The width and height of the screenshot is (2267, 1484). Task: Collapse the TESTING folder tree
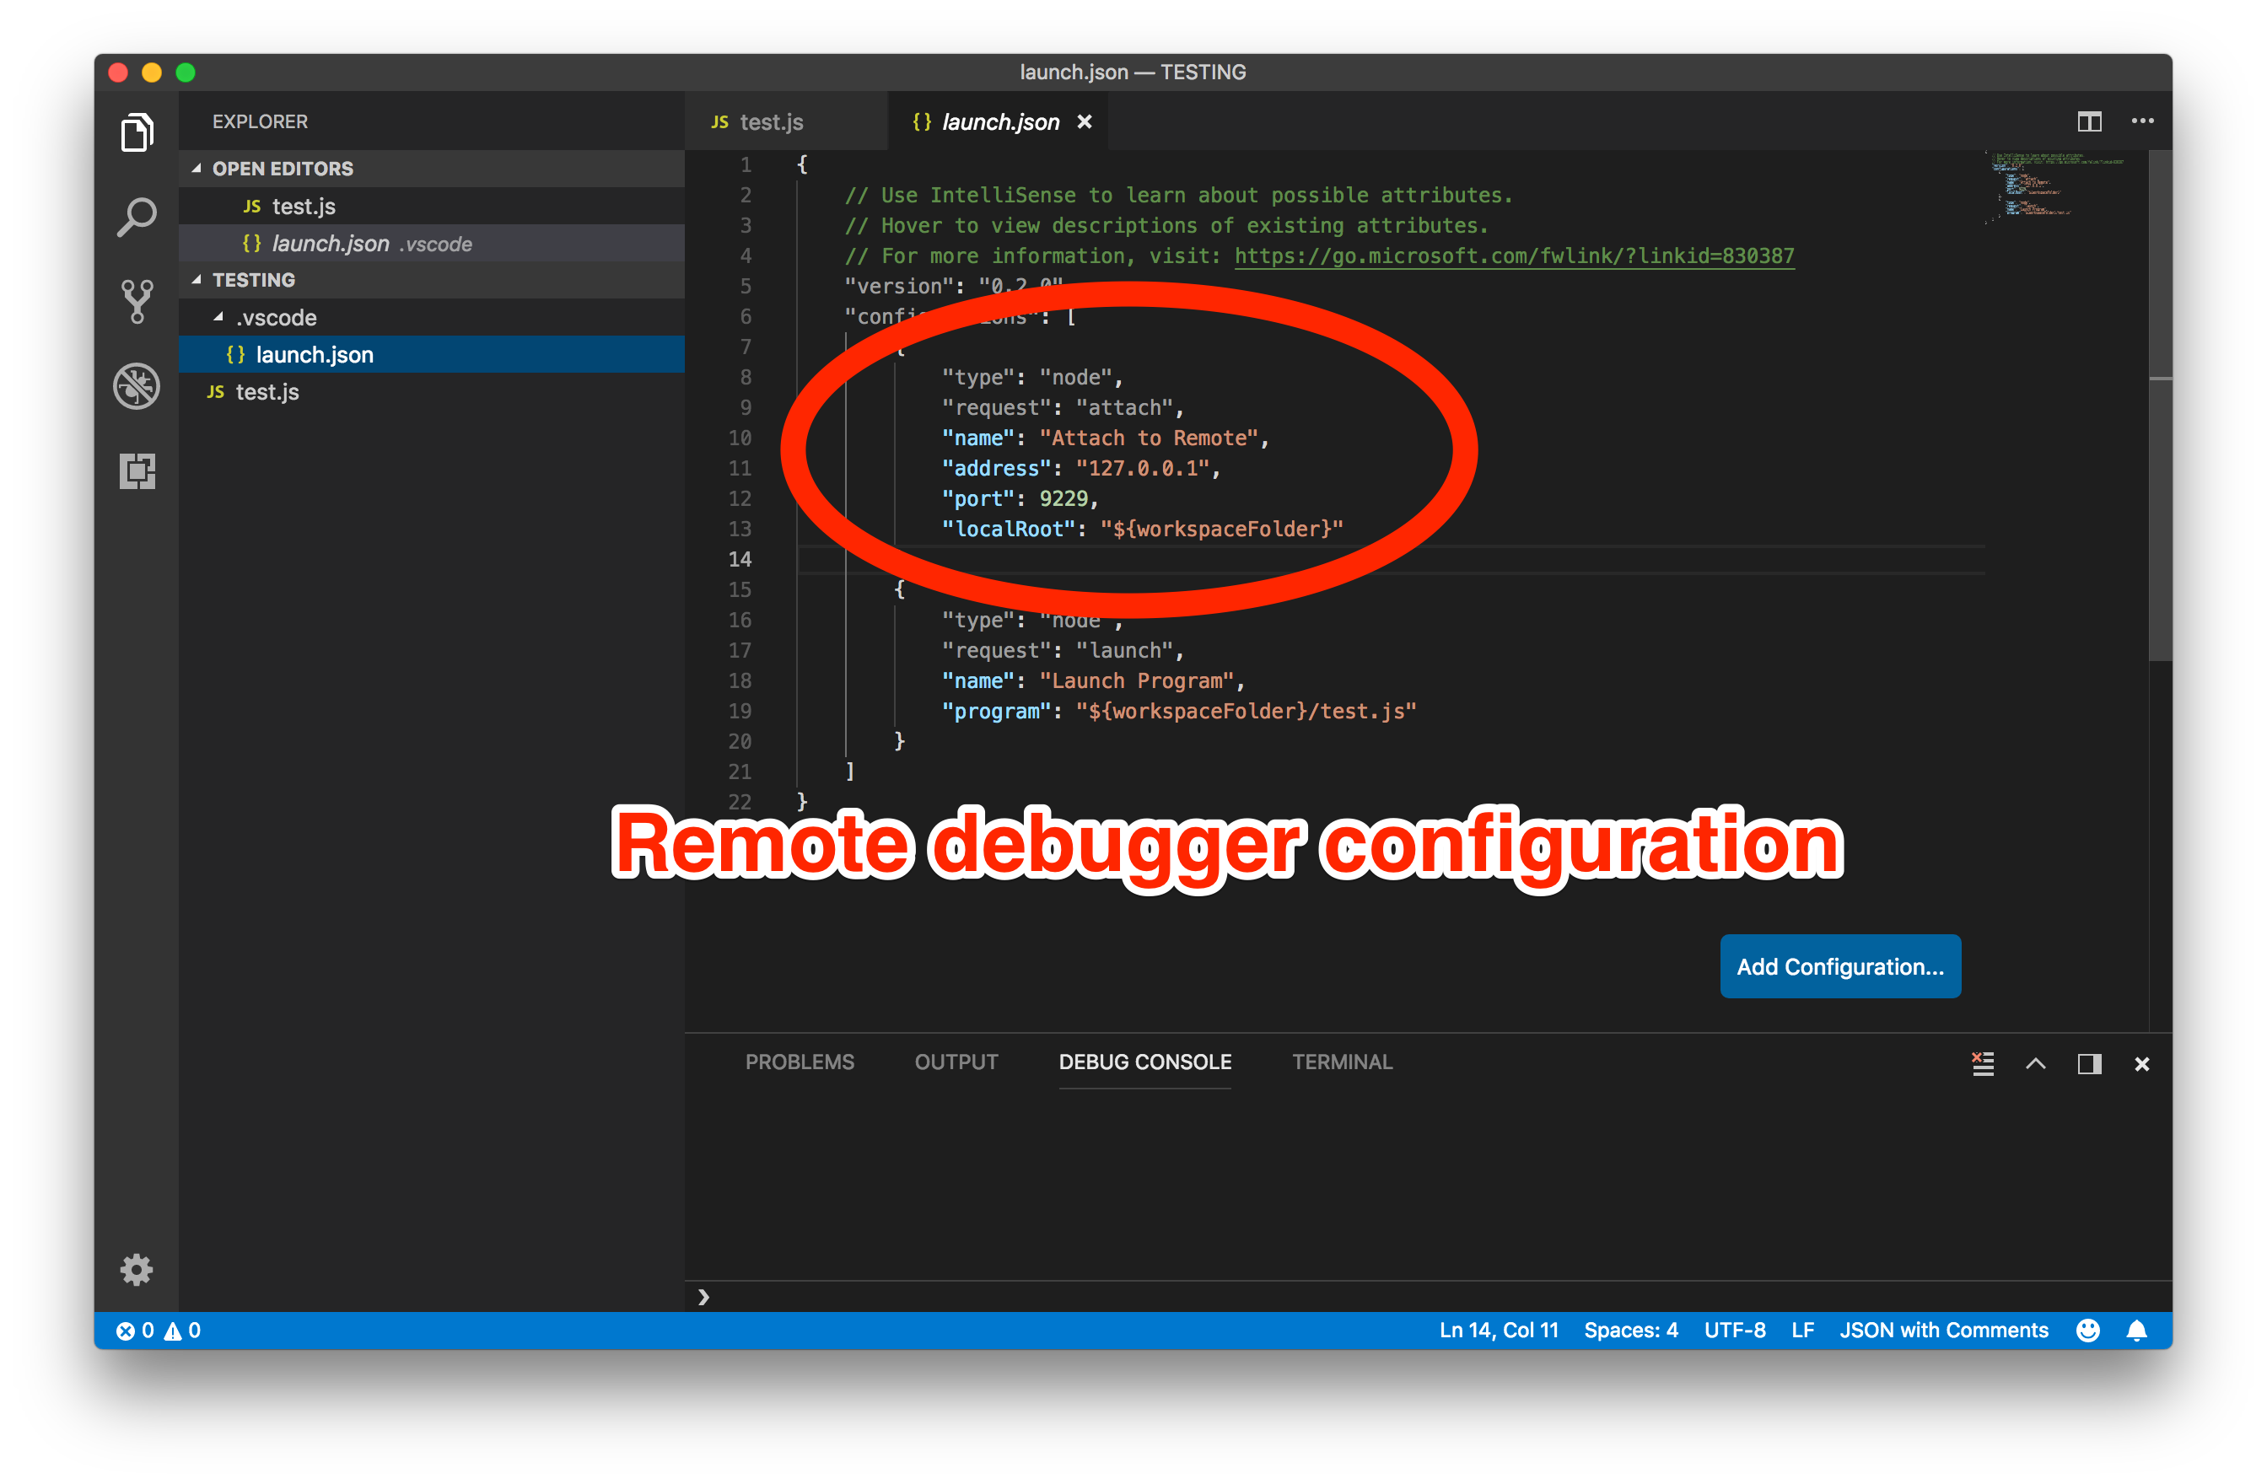pyautogui.click(x=197, y=279)
